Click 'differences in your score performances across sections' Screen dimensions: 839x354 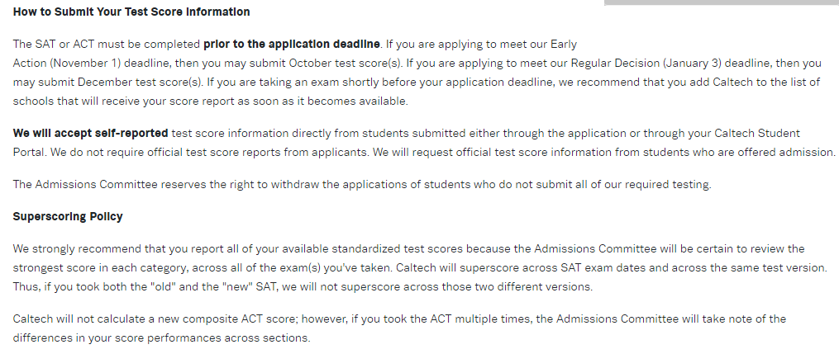[161, 337]
